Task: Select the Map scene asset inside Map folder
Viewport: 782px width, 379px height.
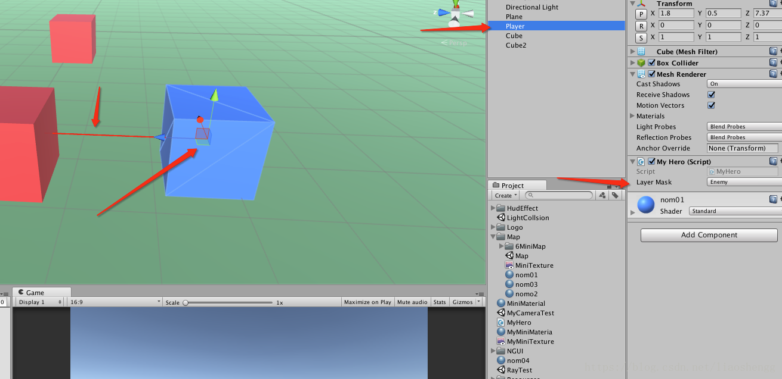Action: click(517, 256)
